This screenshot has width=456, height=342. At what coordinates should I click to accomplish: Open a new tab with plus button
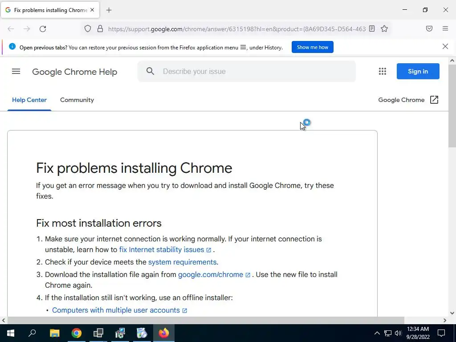point(109,10)
